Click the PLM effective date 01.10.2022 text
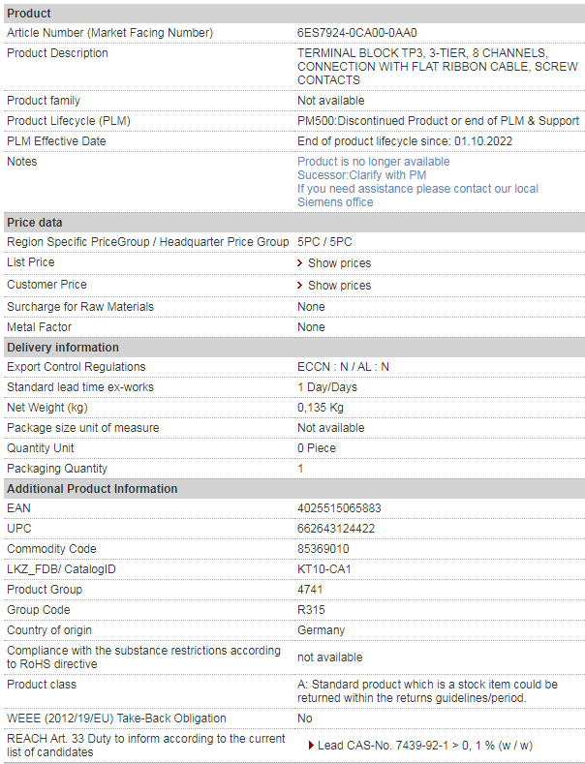The image size is (585, 764). 483,141
